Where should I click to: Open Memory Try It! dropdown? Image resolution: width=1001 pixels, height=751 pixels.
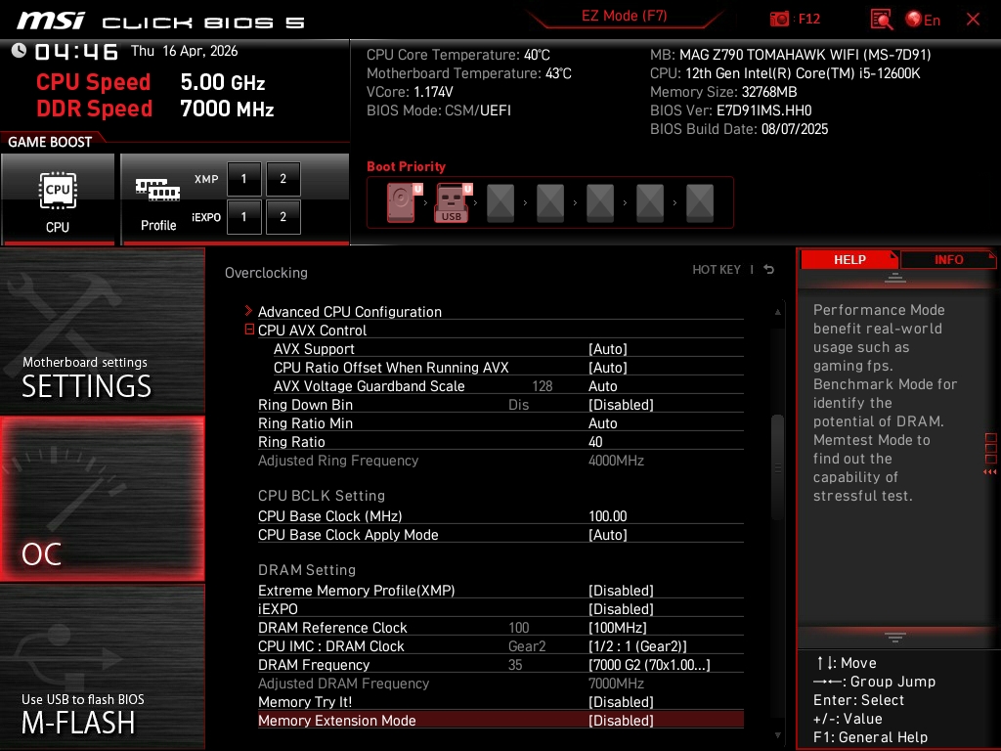point(621,702)
